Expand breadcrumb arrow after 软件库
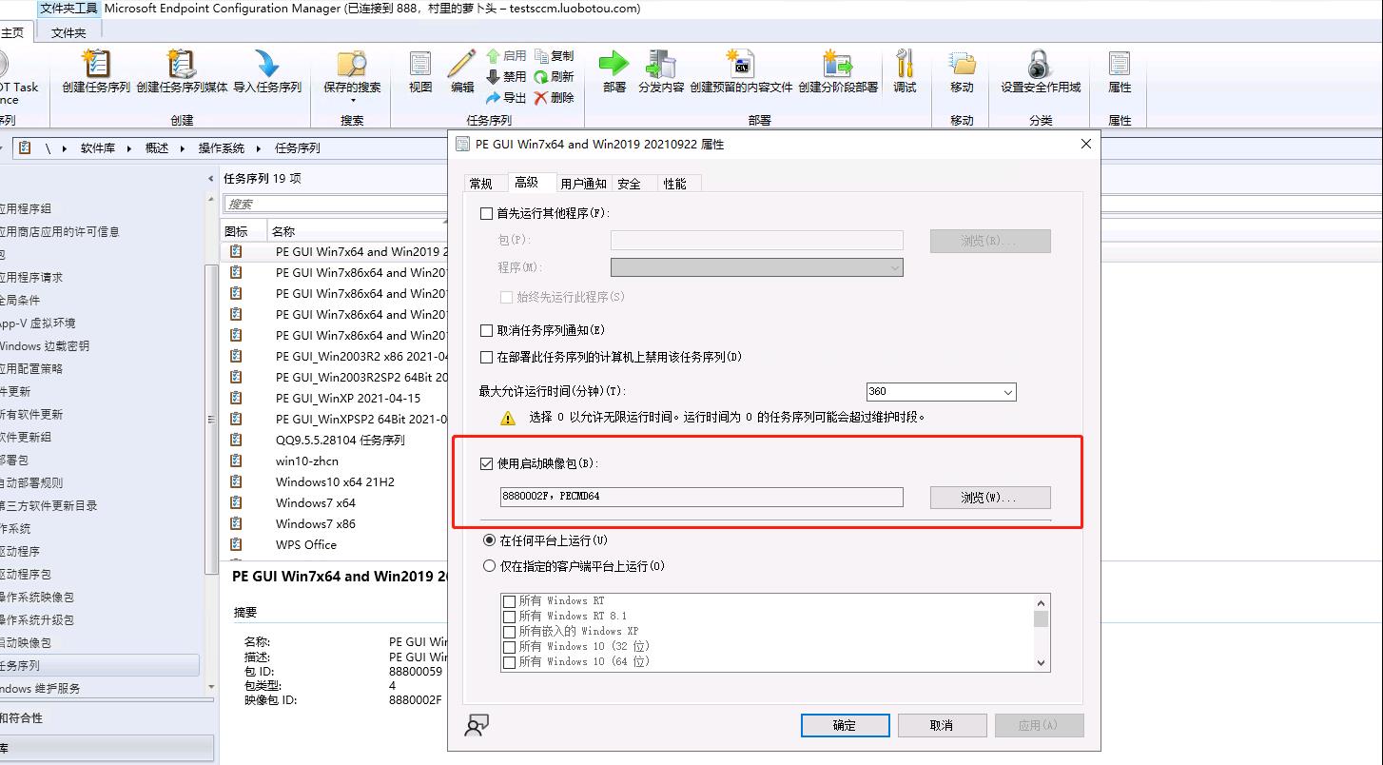This screenshot has height=765, width=1383. [131, 148]
